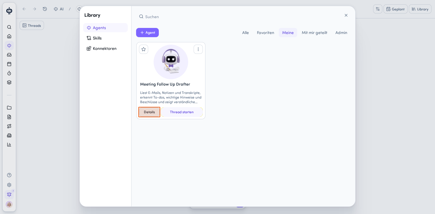Focus the Suchen search field
The image size is (435, 214).
click(x=239, y=17)
